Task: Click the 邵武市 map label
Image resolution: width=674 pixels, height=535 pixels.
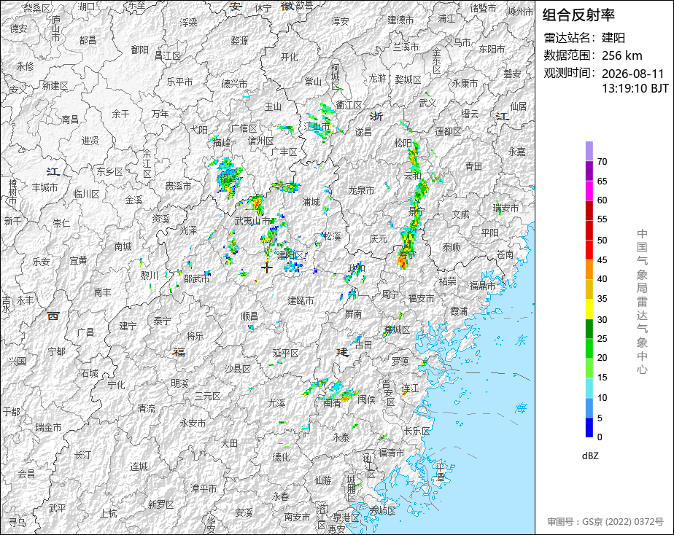Action: coord(196,278)
